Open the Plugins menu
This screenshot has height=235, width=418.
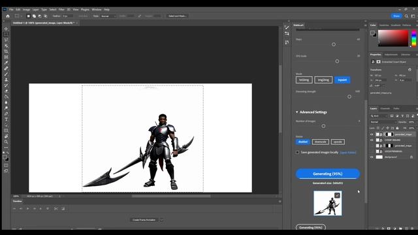[x=85, y=10]
